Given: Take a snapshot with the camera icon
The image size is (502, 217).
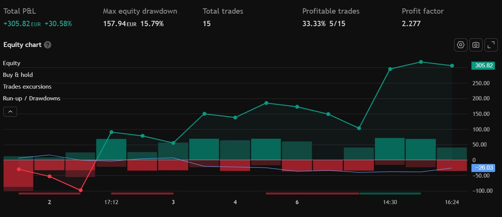Looking at the screenshot, I should click(x=476, y=45).
